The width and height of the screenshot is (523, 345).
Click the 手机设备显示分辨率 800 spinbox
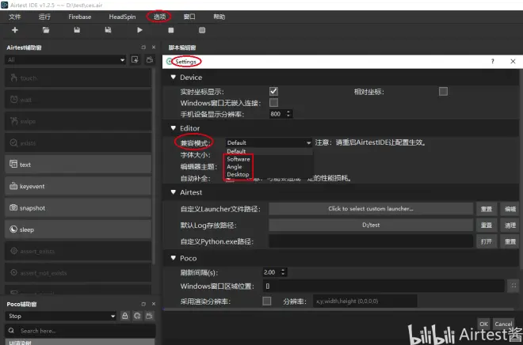pos(281,114)
